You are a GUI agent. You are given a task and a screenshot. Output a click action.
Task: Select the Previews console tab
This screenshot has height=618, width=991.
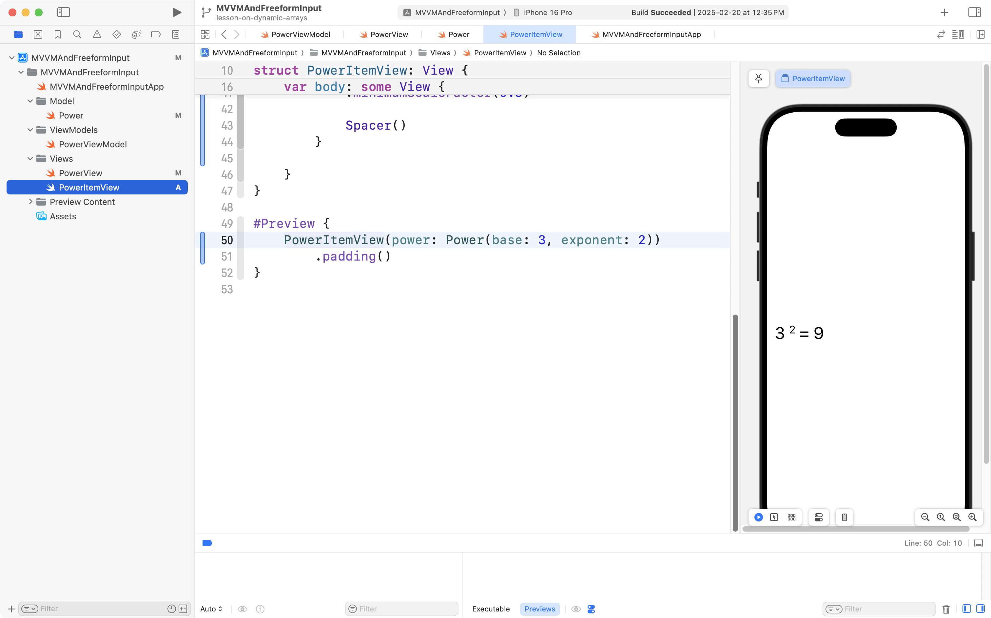[x=539, y=609]
